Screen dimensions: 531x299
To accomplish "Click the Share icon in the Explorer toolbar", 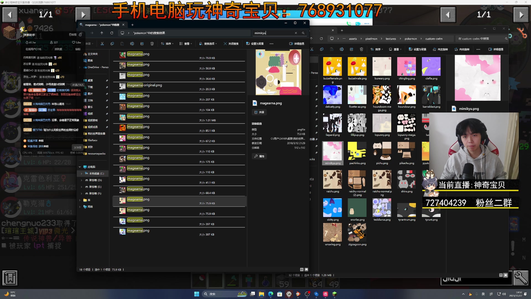I will coord(142,43).
